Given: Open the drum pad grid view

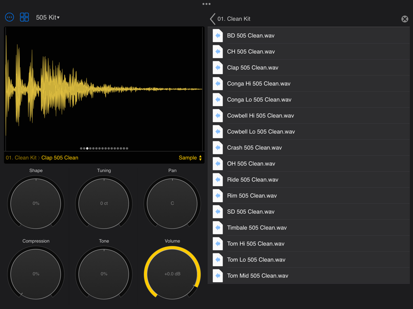Looking at the screenshot, I should coord(24,17).
